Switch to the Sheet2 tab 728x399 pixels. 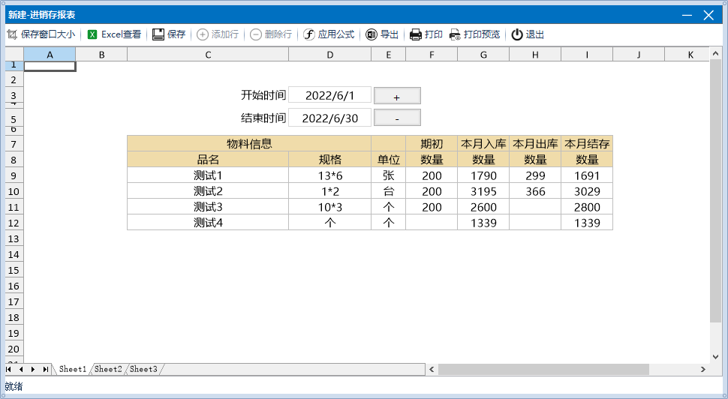[108, 369]
